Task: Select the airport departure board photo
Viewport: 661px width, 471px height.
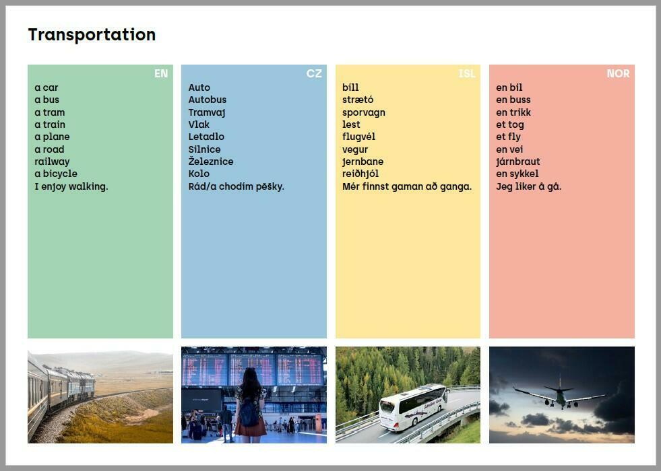Action: click(x=253, y=395)
